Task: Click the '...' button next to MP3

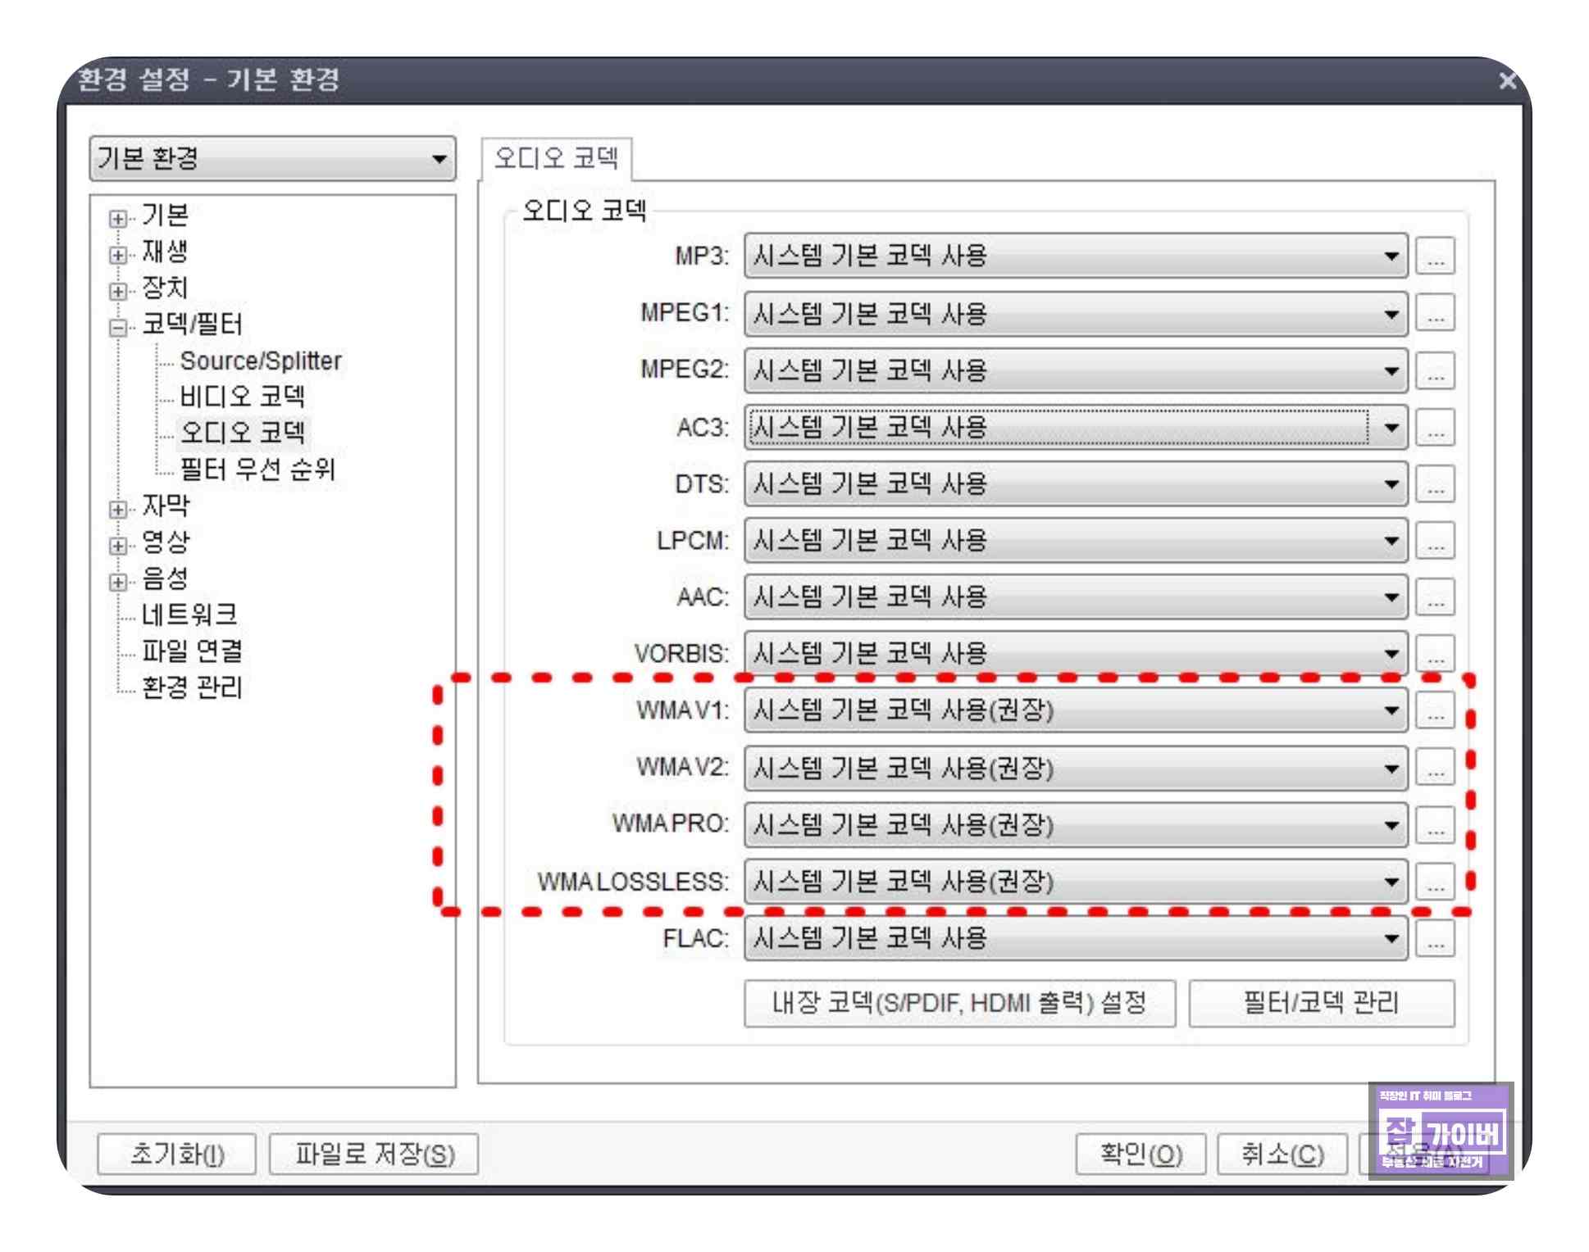Action: tap(1435, 256)
